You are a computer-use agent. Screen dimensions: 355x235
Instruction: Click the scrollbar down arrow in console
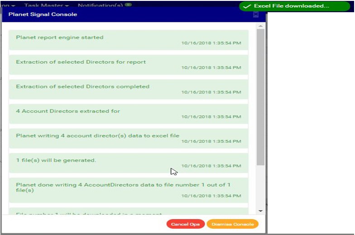coord(260,211)
